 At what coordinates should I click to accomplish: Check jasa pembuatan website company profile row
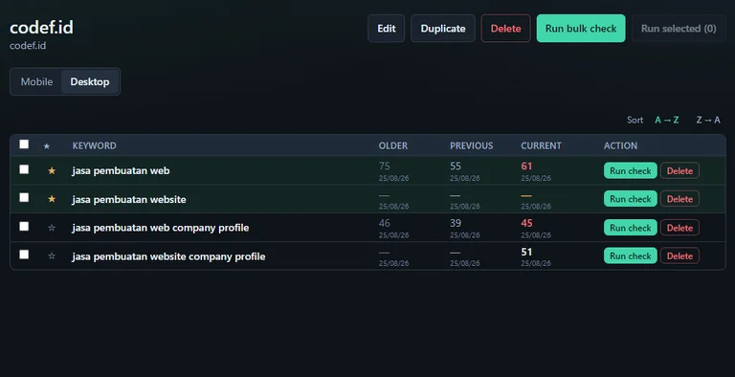pyautogui.click(x=24, y=255)
